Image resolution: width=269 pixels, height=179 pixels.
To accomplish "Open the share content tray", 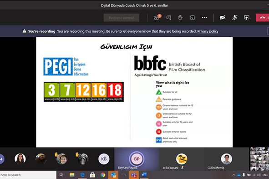I will (x=247, y=18).
